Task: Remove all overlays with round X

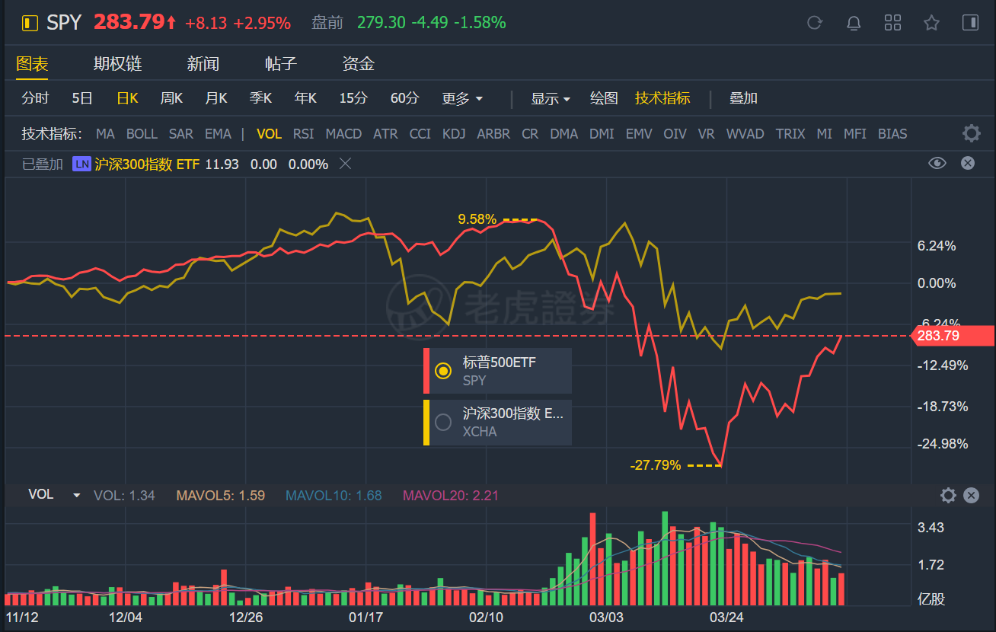Action: click(x=967, y=163)
